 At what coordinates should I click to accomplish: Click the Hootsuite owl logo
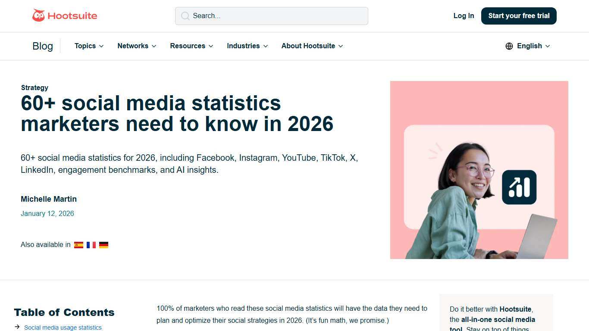click(40, 16)
